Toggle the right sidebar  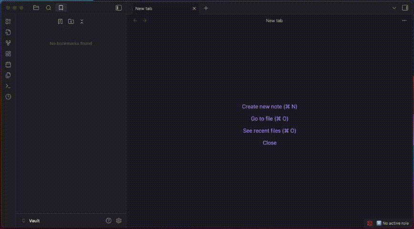(405, 8)
